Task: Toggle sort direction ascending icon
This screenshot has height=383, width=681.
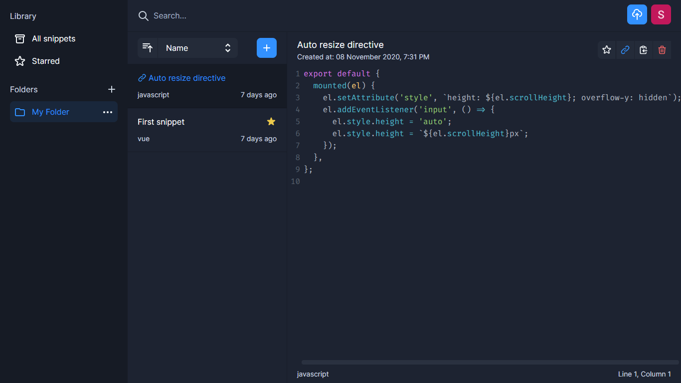Action: click(x=148, y=48)
